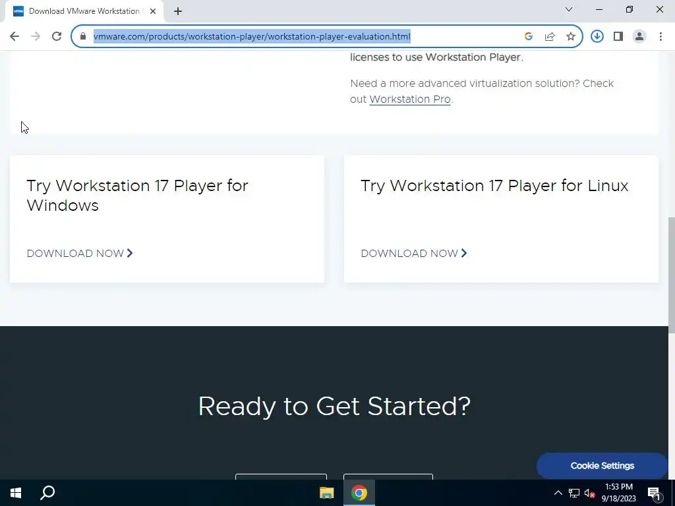Minimize the Chrome window
Viewport: 675px width, 506px height.
click(x=599, y=9)
